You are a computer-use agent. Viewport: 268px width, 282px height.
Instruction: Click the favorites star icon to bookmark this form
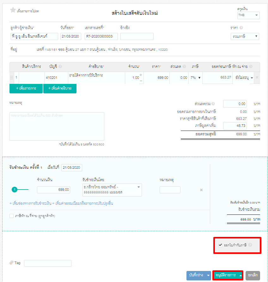pos(13,9)
